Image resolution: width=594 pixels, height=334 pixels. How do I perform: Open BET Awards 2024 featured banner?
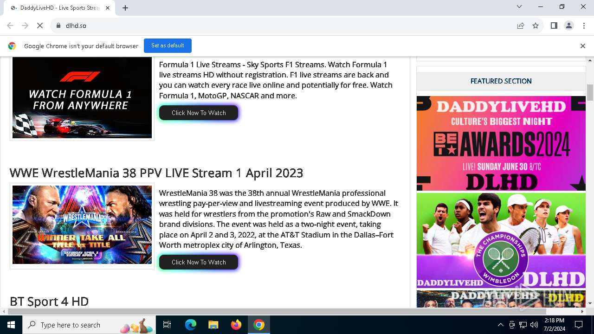(501, 143)
